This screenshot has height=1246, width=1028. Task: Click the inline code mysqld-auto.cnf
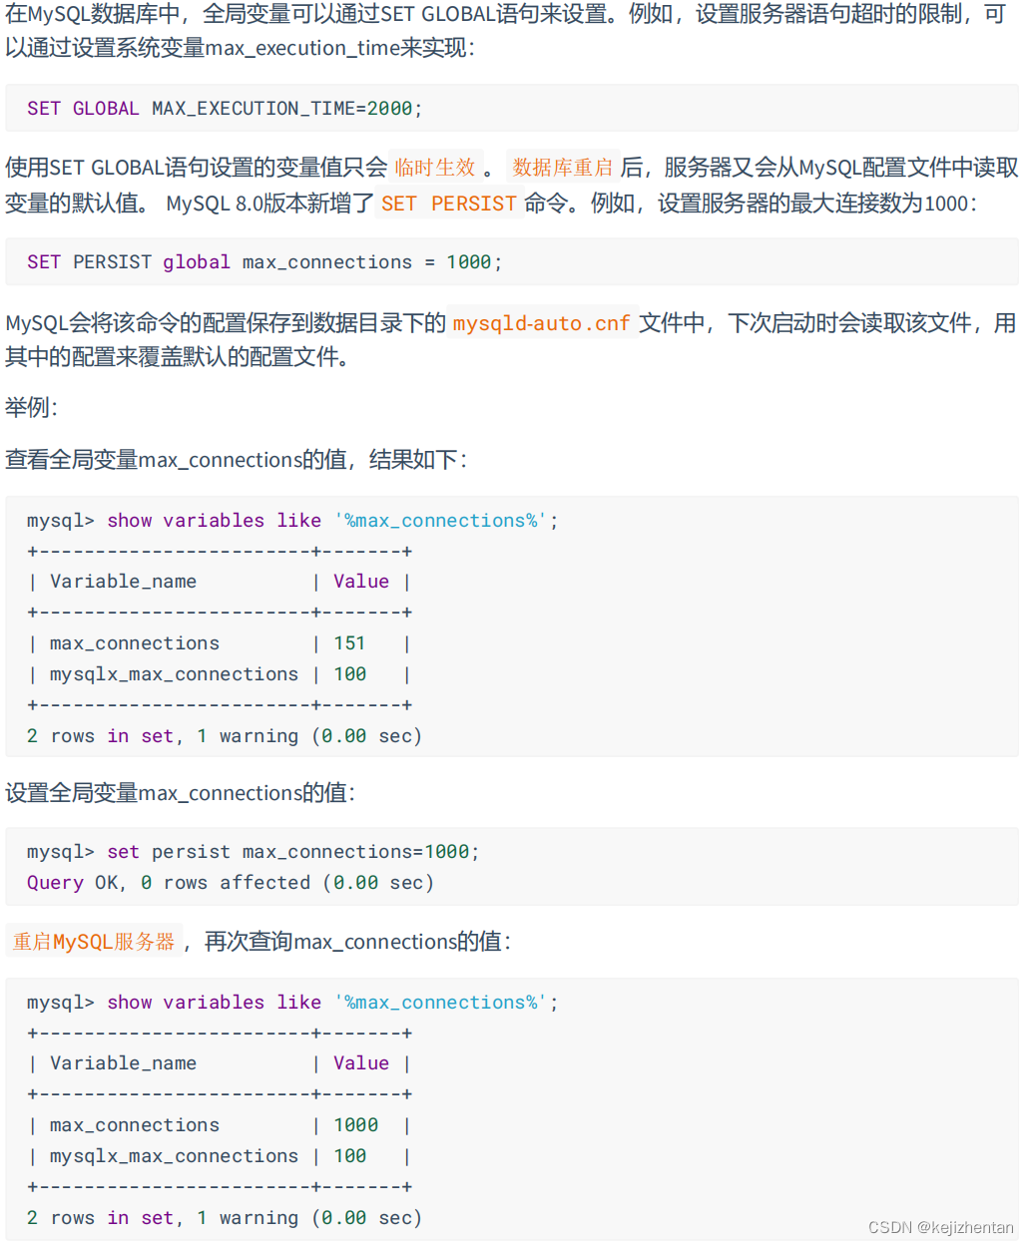pos(542,323)
